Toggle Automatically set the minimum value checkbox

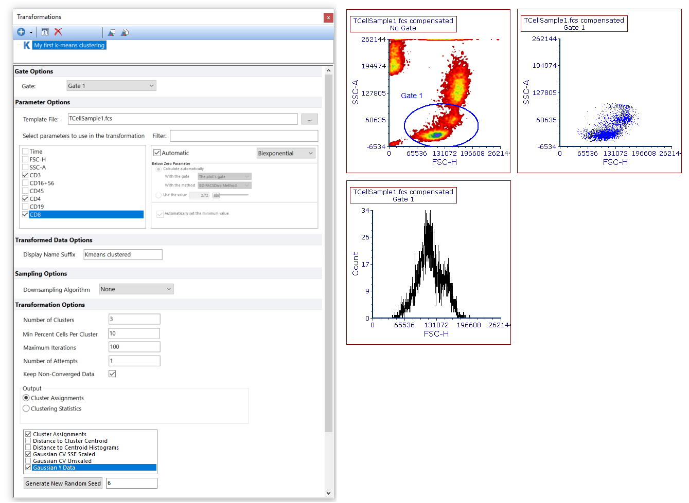tap(160, 214)
